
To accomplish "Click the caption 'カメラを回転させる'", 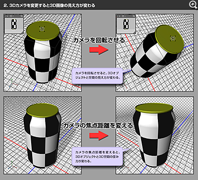I will tap(99, 40).
